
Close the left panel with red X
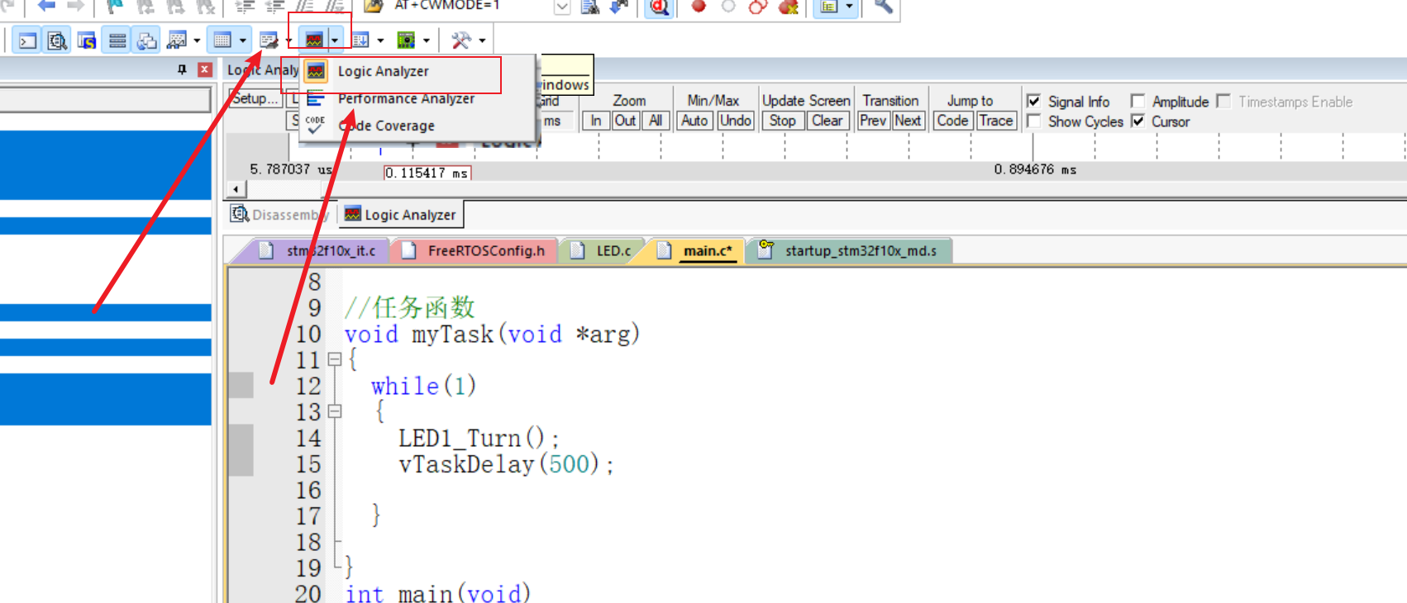[205, 70]
